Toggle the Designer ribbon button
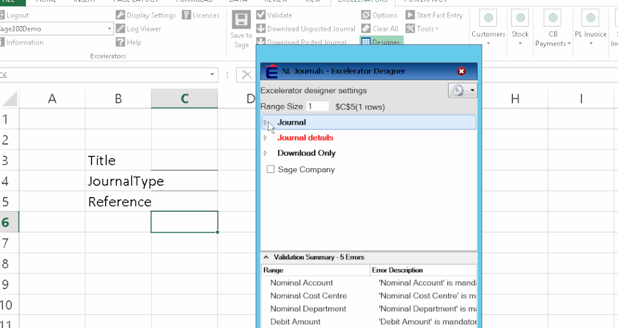The height and width of the screenshot is (328, 618). pyautogui.click(x=381, y=41)
